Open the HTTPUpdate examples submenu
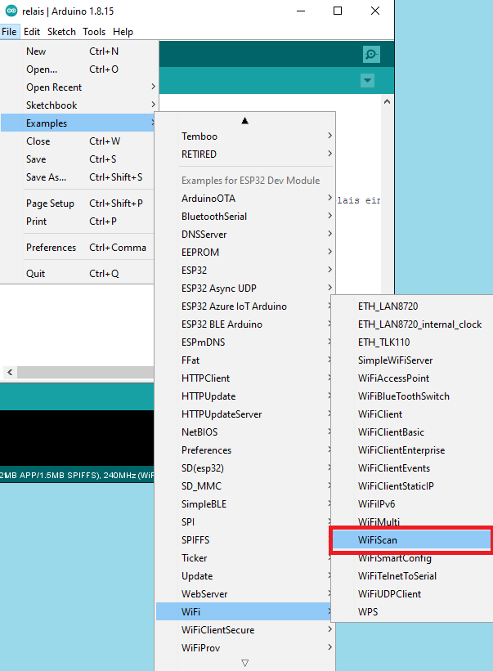The image size is (493, 671). tap(244, 396)
